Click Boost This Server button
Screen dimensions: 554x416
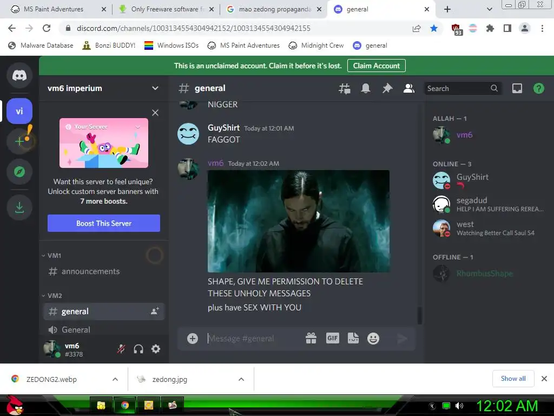[x=104, y=223]
